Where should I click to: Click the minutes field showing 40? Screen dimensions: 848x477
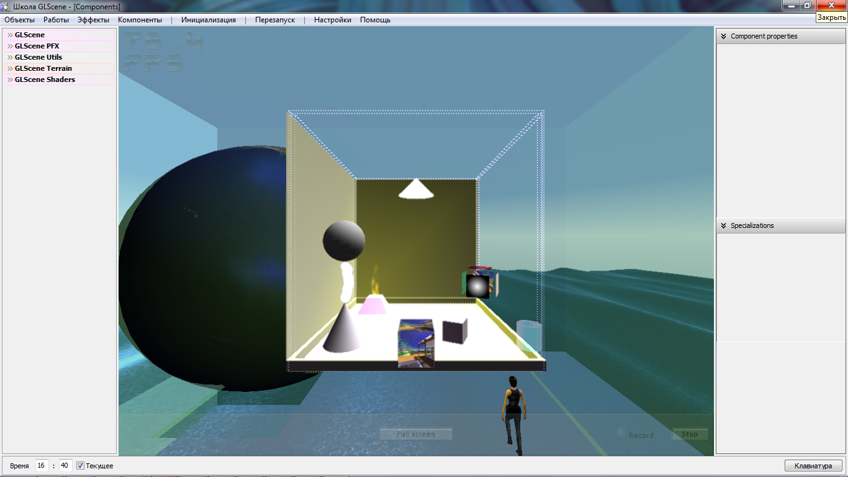tap(65, 465)
